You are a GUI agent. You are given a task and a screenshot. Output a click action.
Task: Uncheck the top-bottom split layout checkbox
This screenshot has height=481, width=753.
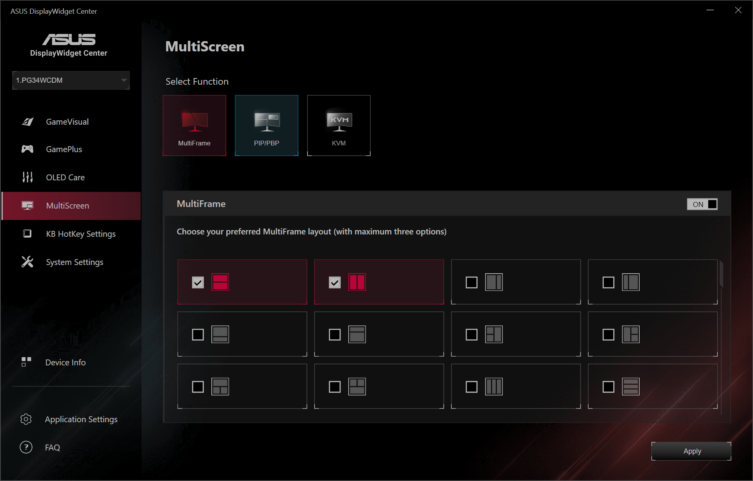coord(198,282)
